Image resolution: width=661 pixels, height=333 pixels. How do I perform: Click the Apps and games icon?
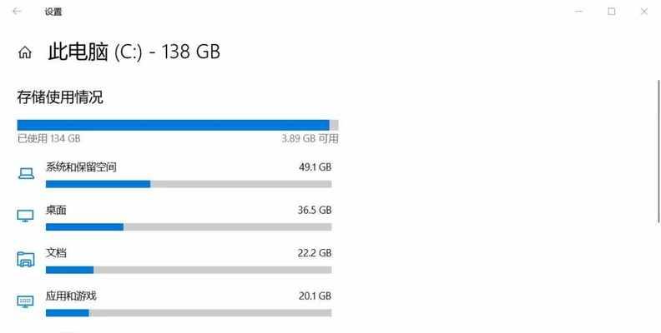[x=25, y=301]
